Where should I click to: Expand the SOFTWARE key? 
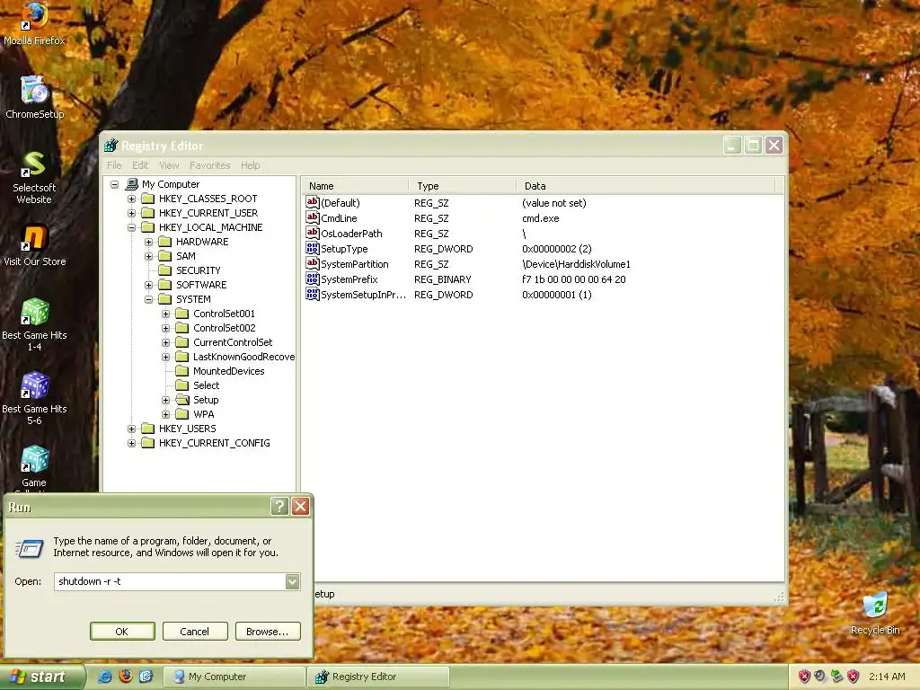coord(148,285)
